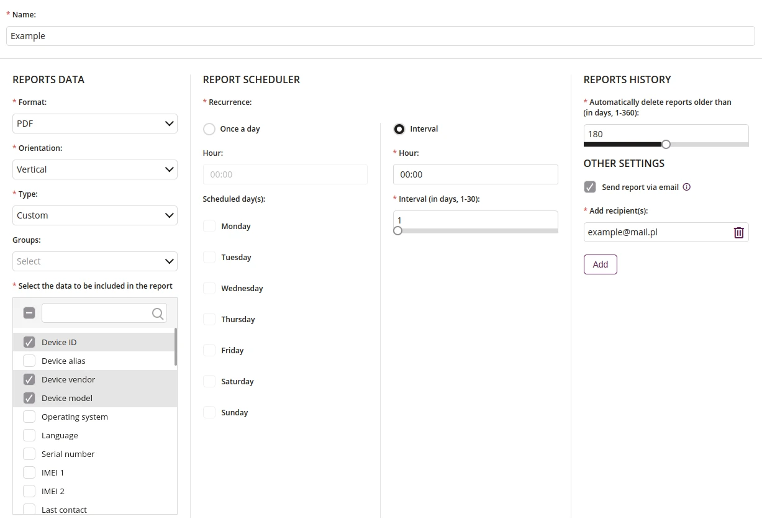Image resolution: width=762 pixels, height=519 pixels.
Task: Click the disabled Once a day Hour field
Action: pos(285,174)
